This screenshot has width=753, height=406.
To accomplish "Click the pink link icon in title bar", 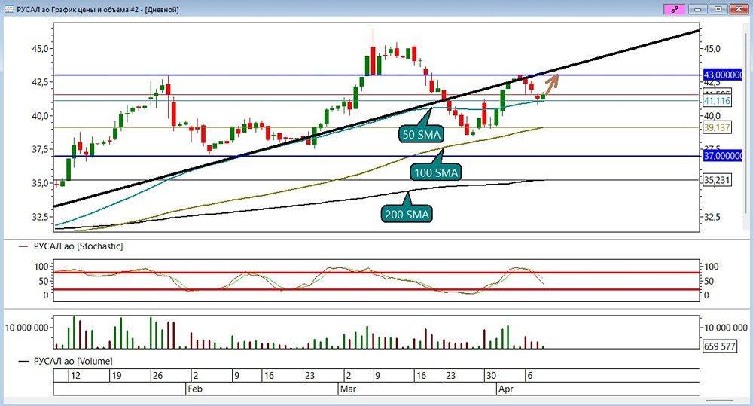I will (x=674, y=8).
